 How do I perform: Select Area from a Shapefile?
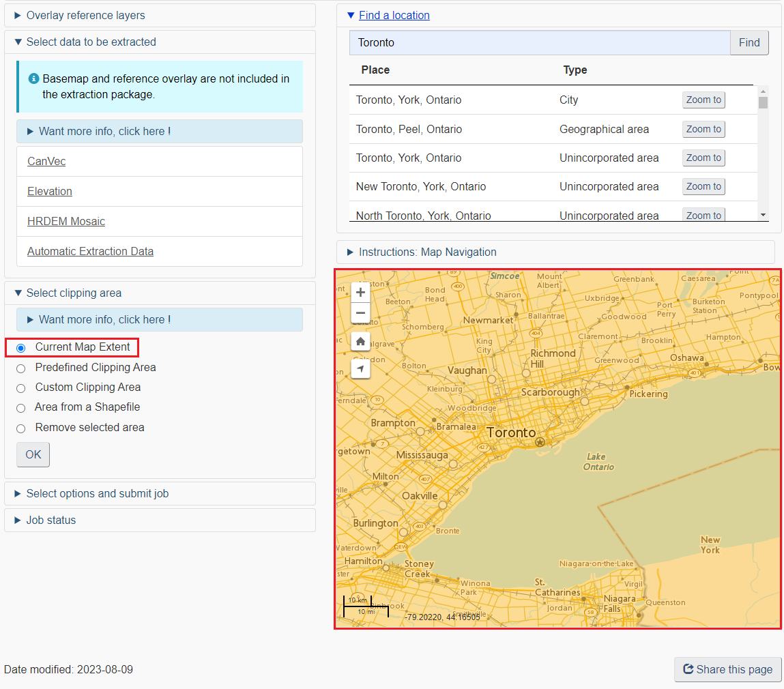point(20,407)
